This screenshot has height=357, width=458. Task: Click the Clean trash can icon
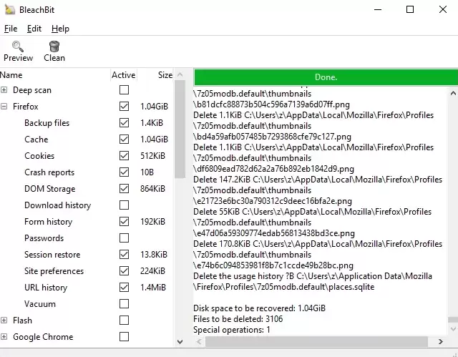[54, 47]
